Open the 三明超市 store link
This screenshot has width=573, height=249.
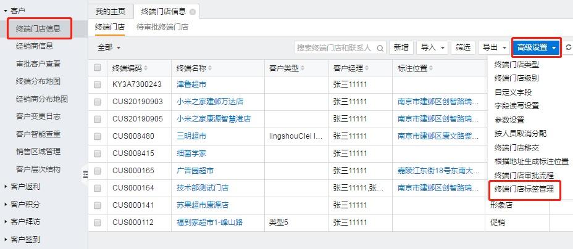(191, 136)
